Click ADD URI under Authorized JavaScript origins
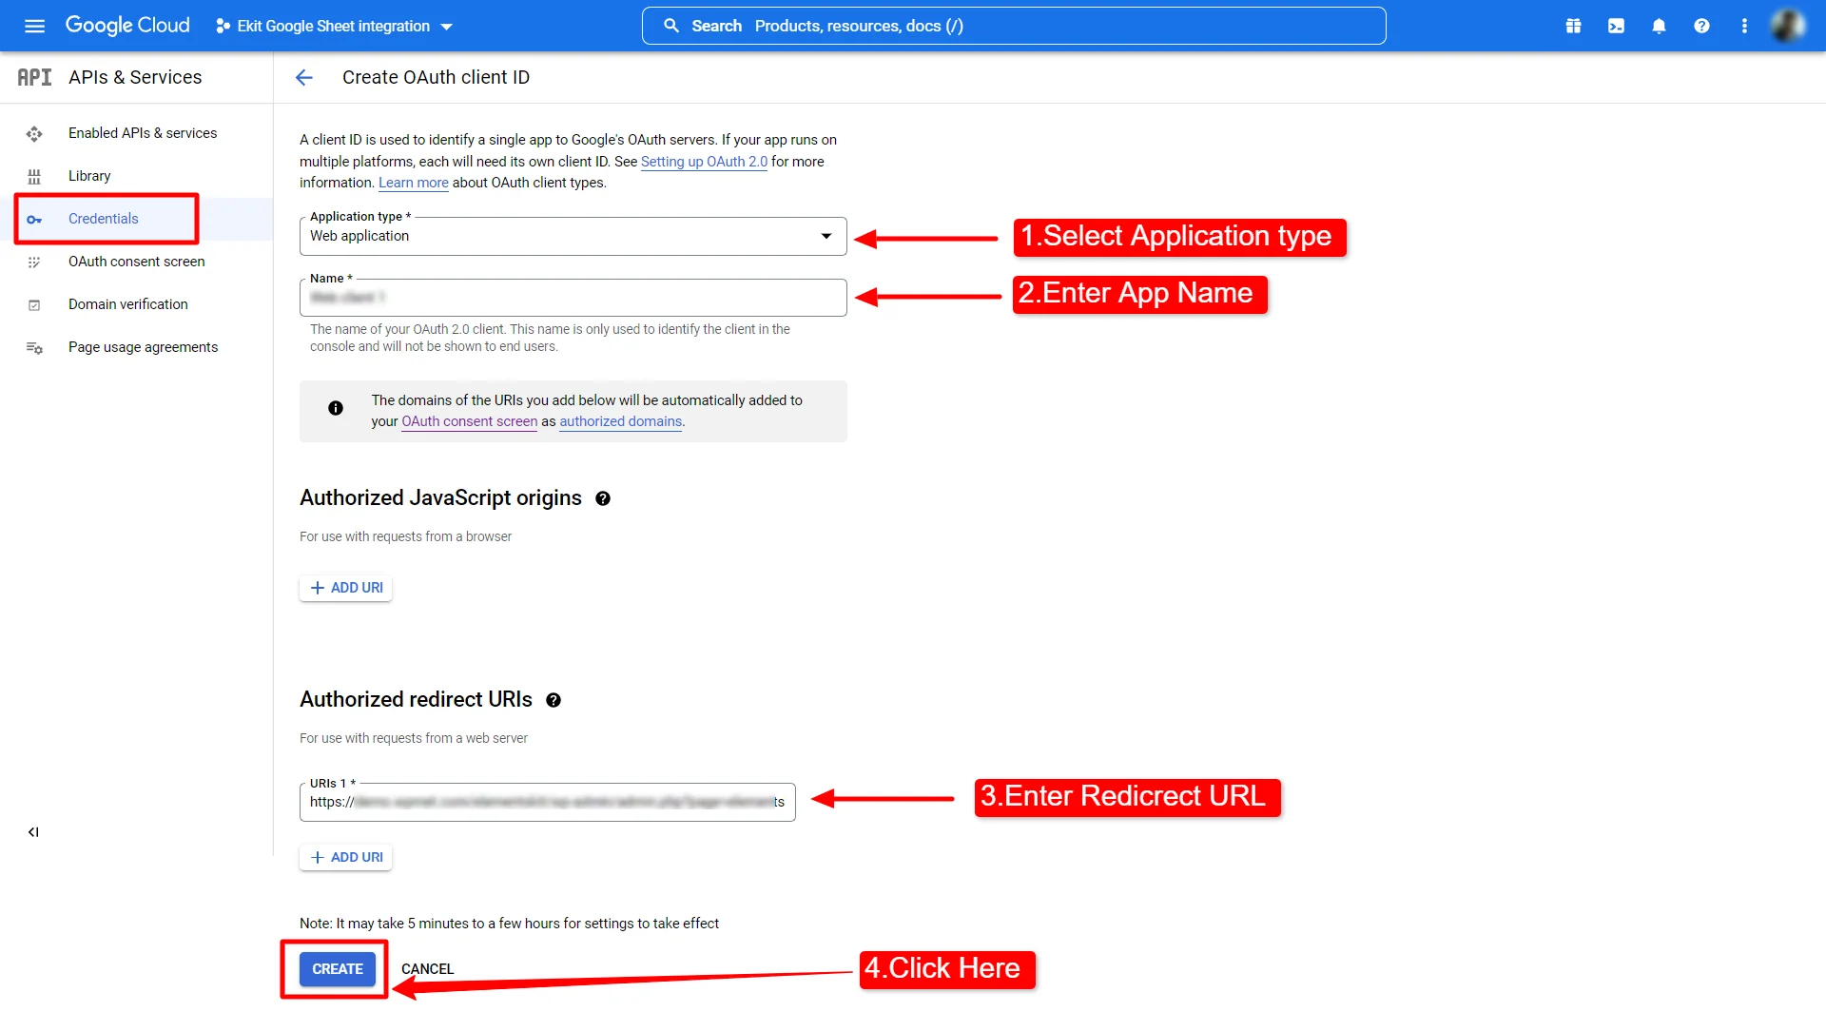 tap(345, 587)
